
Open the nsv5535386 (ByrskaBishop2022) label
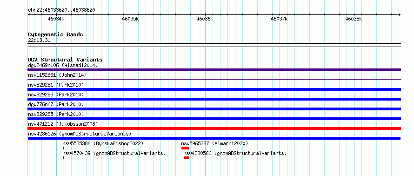(x=103, y=143)
